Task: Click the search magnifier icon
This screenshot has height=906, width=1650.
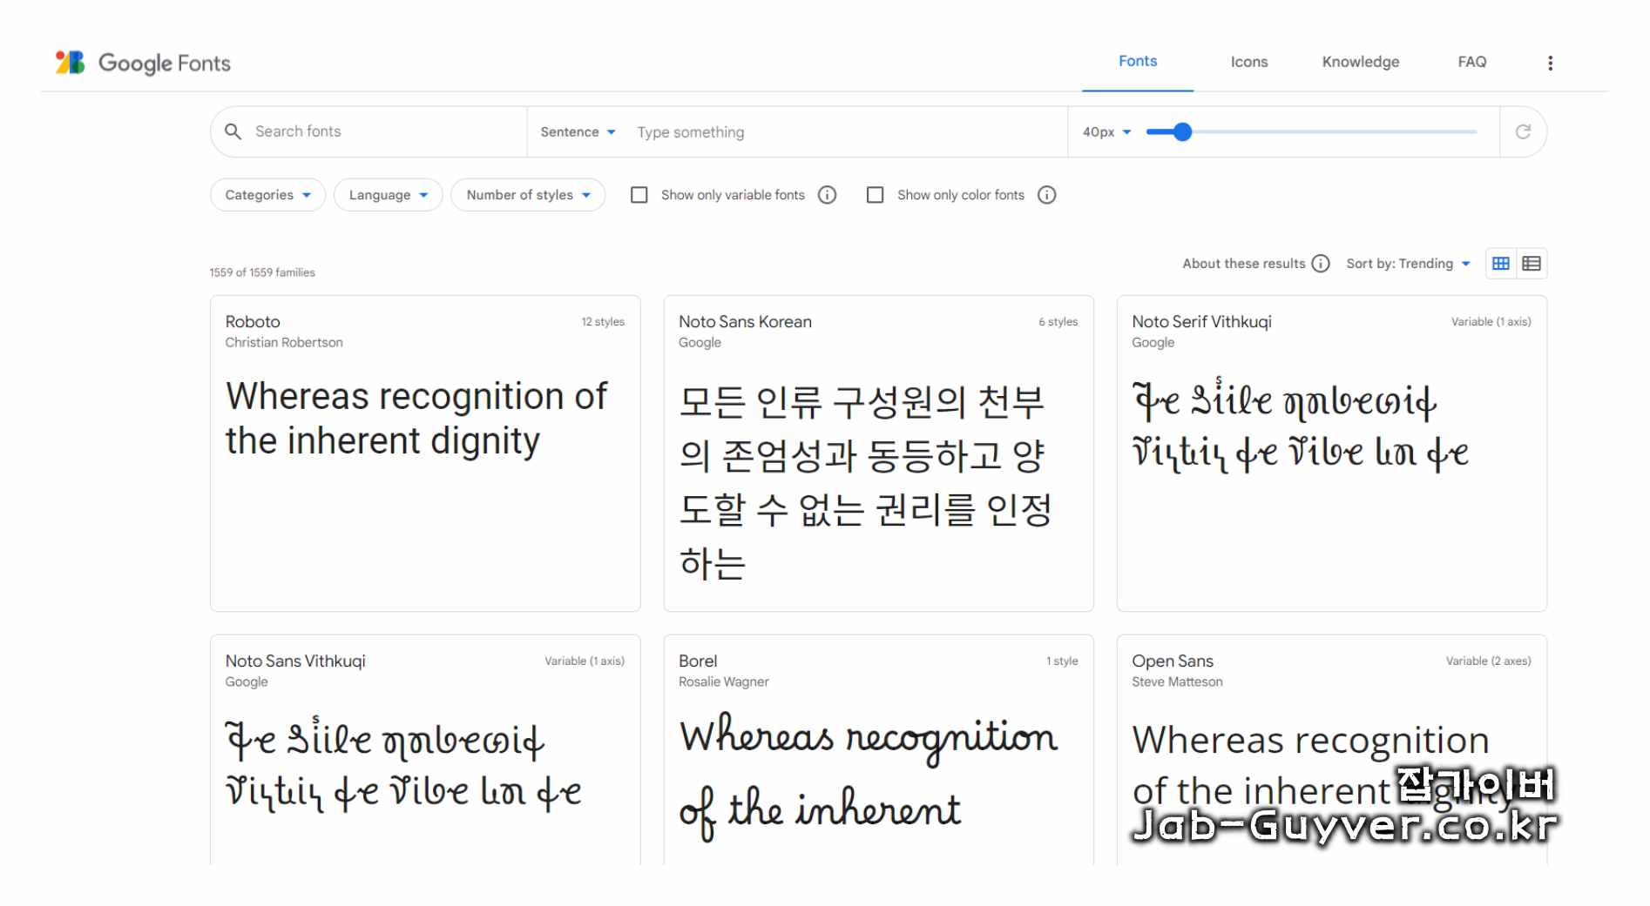Action: [233, 131]
